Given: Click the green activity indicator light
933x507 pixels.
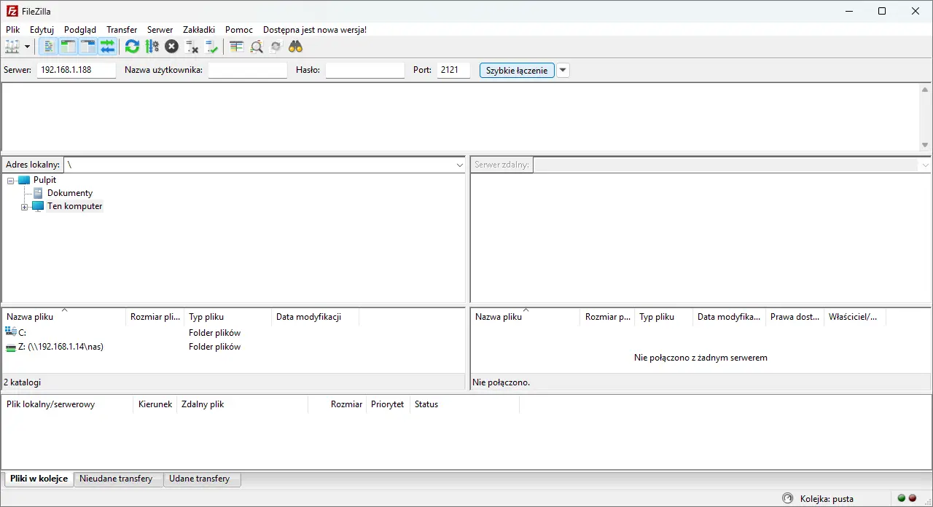Looking at the screenshot, I should [902, 498].
